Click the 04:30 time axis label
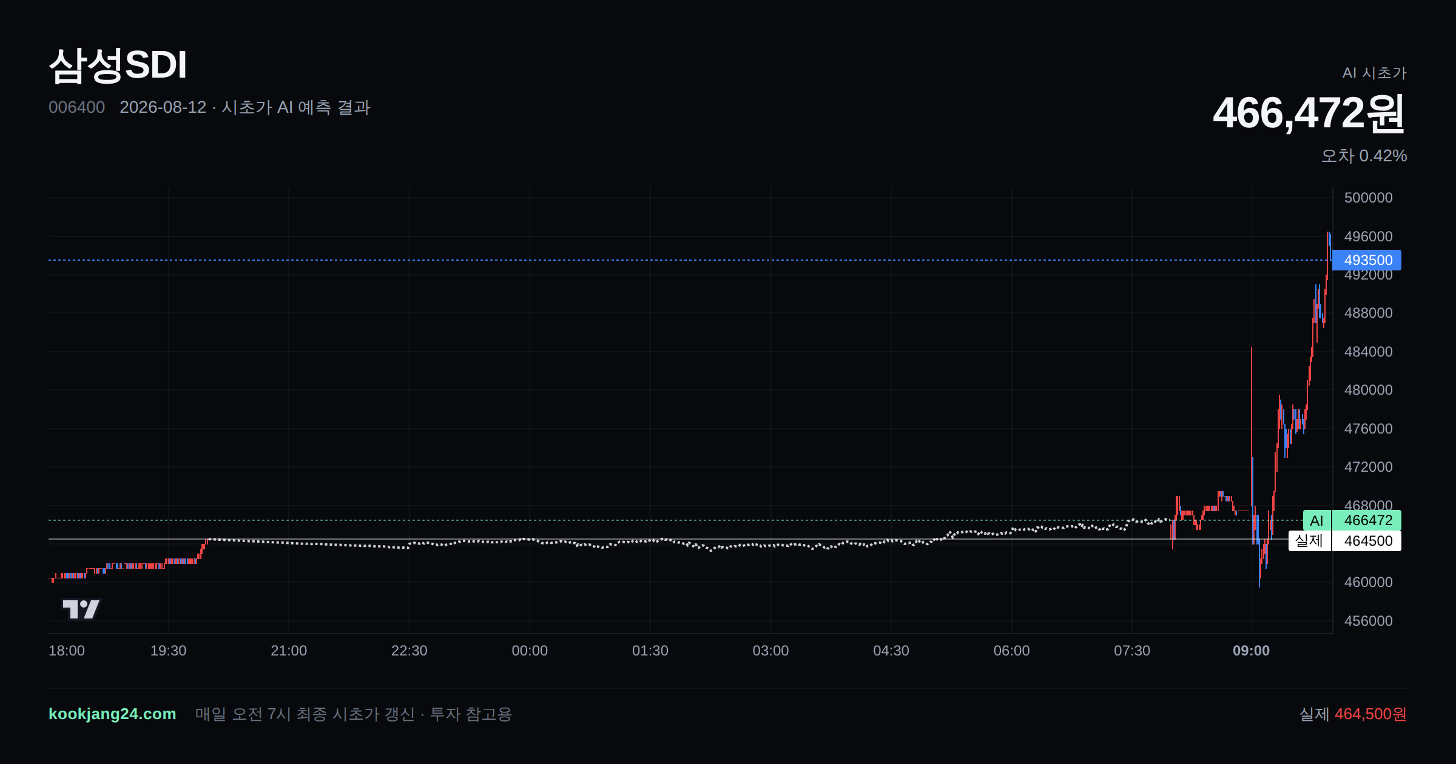 [x=891, y=651]
